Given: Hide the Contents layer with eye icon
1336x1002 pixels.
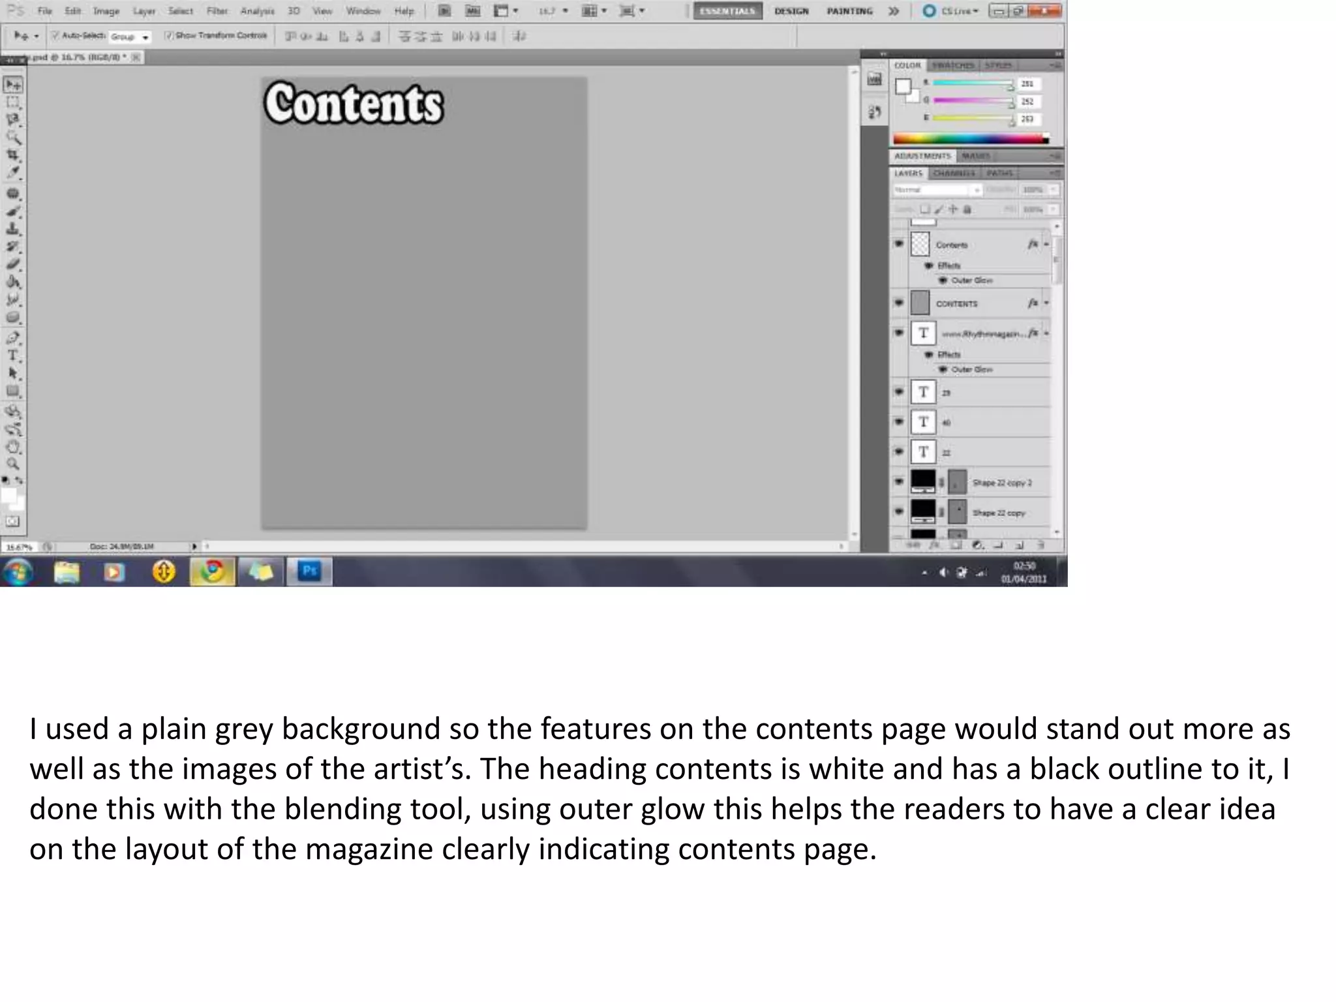Looking at the screenshot, I should 899,244.
